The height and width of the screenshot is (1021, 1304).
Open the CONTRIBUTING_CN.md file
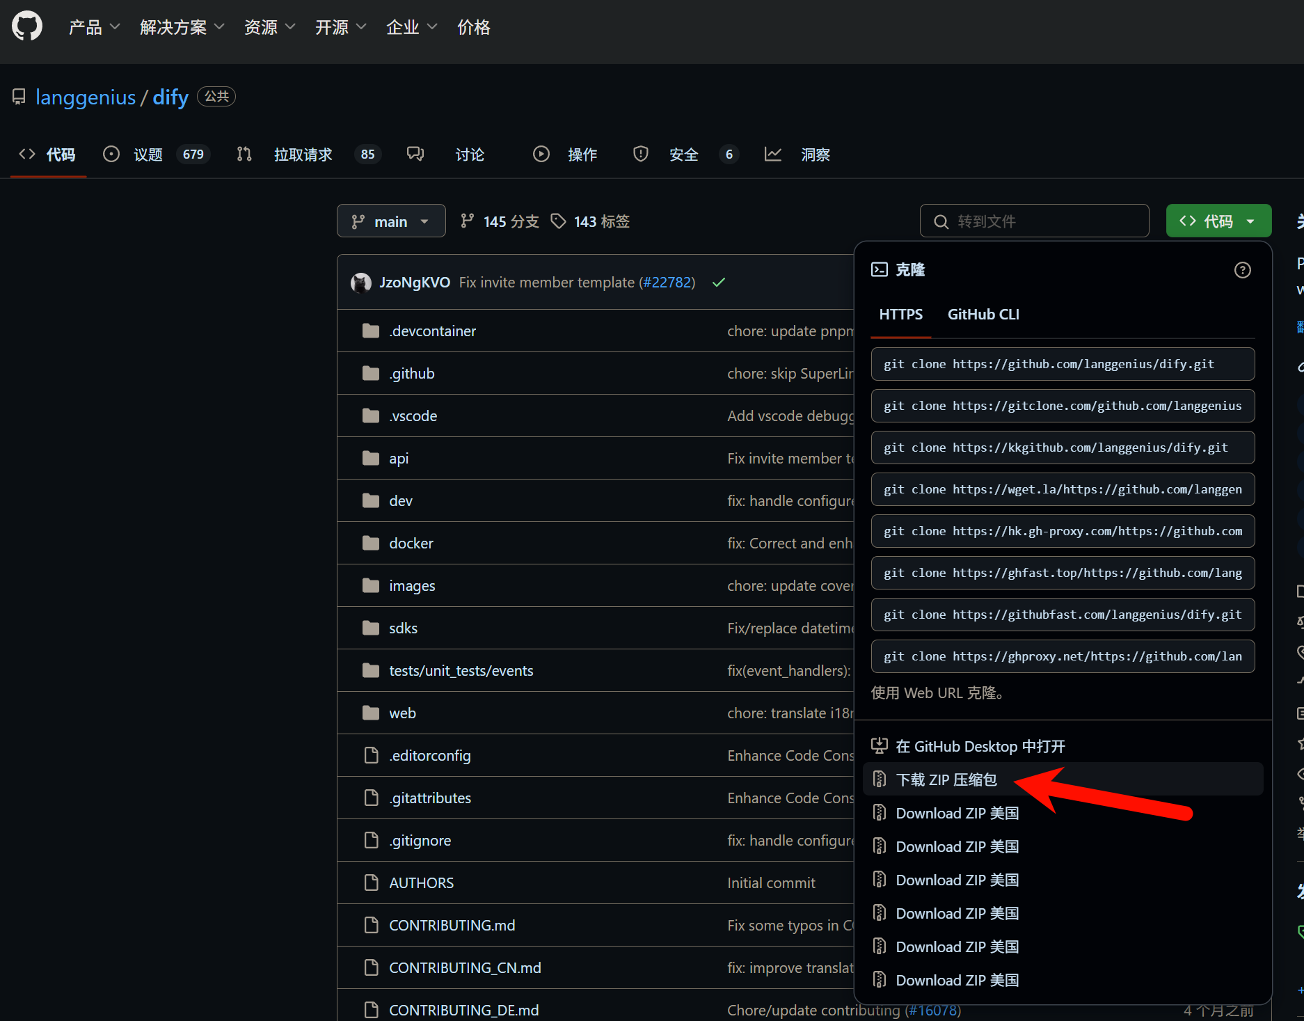(465, 968)
